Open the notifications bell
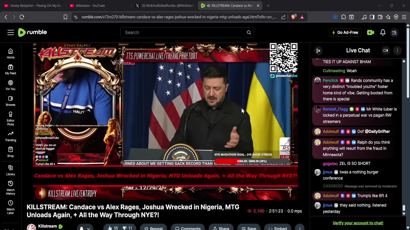The width and height of the screenshot is (410, 230). tap(383, 32)
